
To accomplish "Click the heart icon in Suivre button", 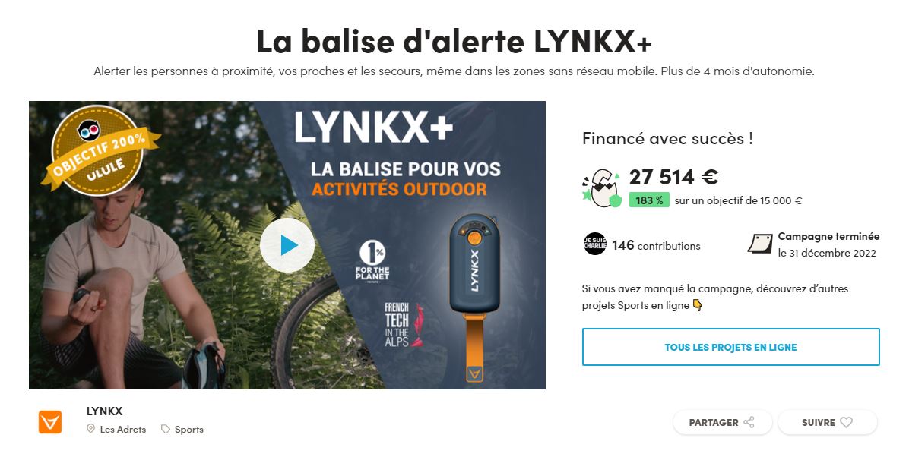I will coord(847,422).
